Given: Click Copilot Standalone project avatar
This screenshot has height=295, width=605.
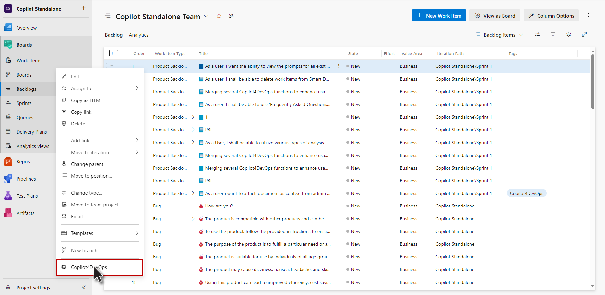Looking at the screenshot, I should coord(8,9).
